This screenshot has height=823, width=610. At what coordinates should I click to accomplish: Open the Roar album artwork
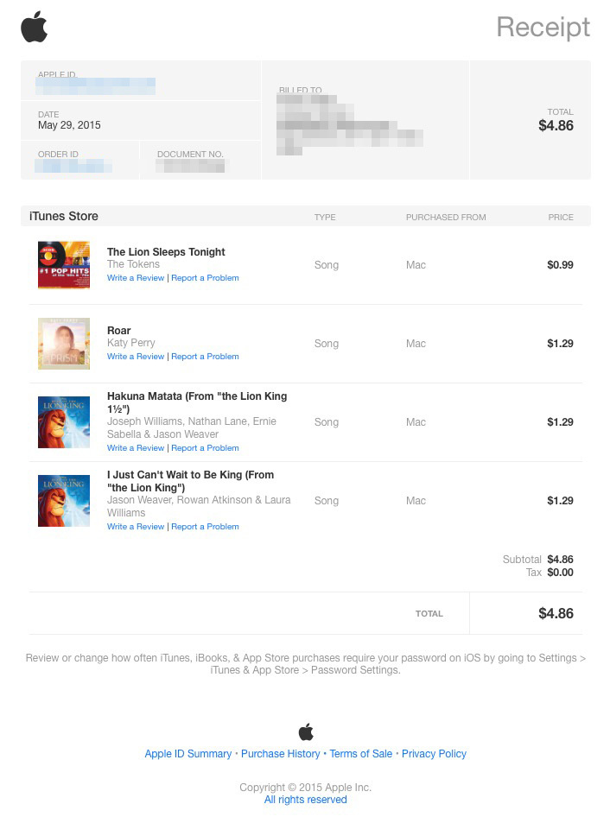pos(63,343)
